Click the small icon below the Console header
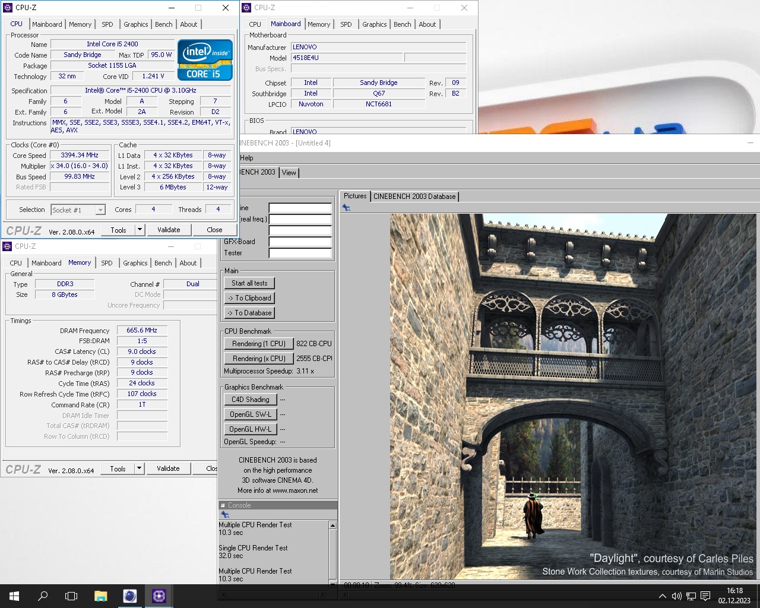The image size is (760, 608). click(x=225, y=515)
